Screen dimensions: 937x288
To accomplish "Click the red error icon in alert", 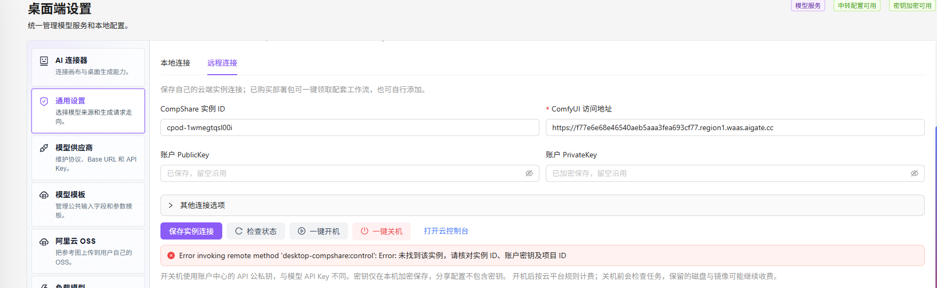I will pyautogui.click(x=171, y=255).
